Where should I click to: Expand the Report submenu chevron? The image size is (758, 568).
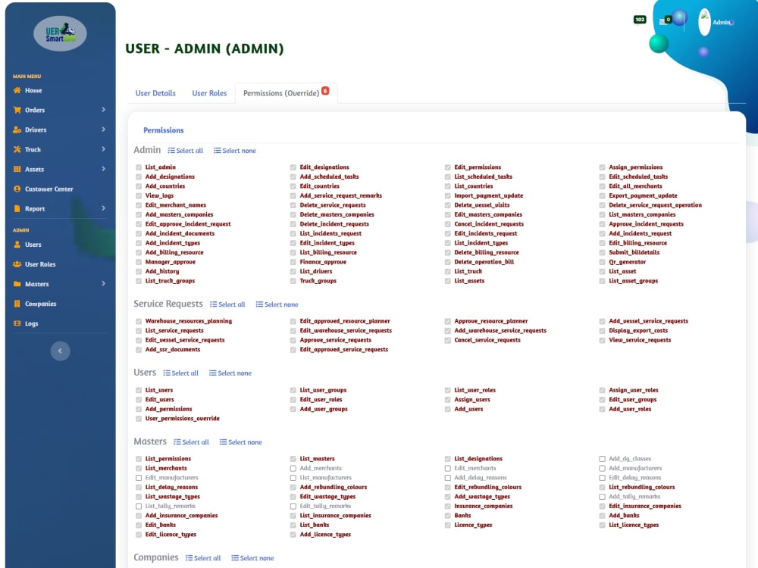tap(103, 208)
